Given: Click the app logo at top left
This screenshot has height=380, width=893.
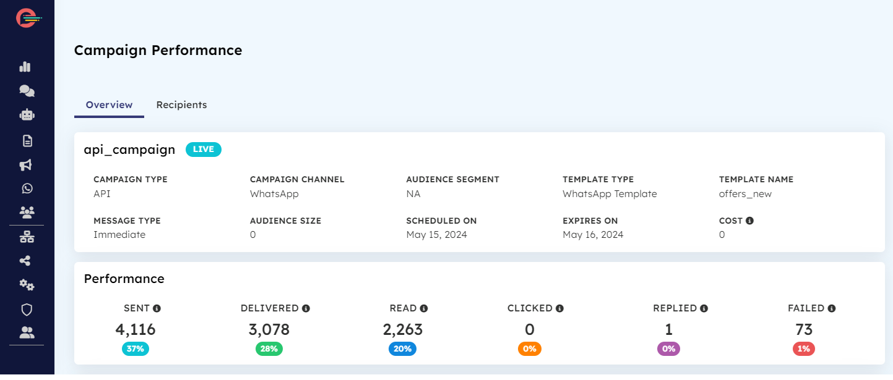Looking at the screenshot, I should point(27,17).
